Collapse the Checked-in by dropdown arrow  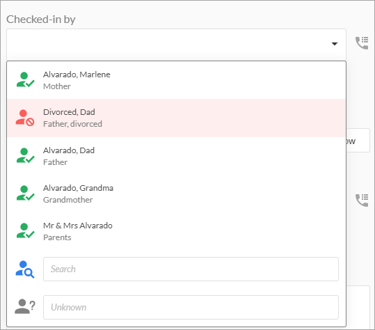pyautogui.click(x=335, y=44)
